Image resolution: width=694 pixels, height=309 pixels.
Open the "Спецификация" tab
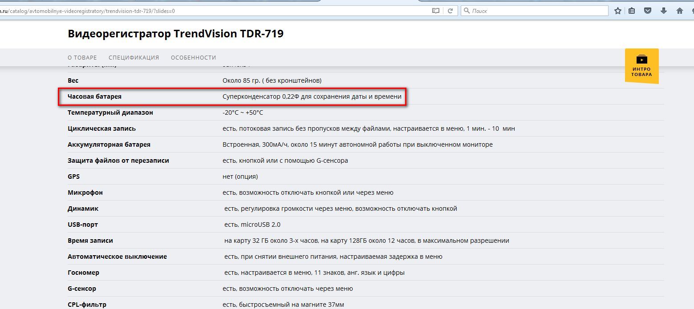pos(134,57)
